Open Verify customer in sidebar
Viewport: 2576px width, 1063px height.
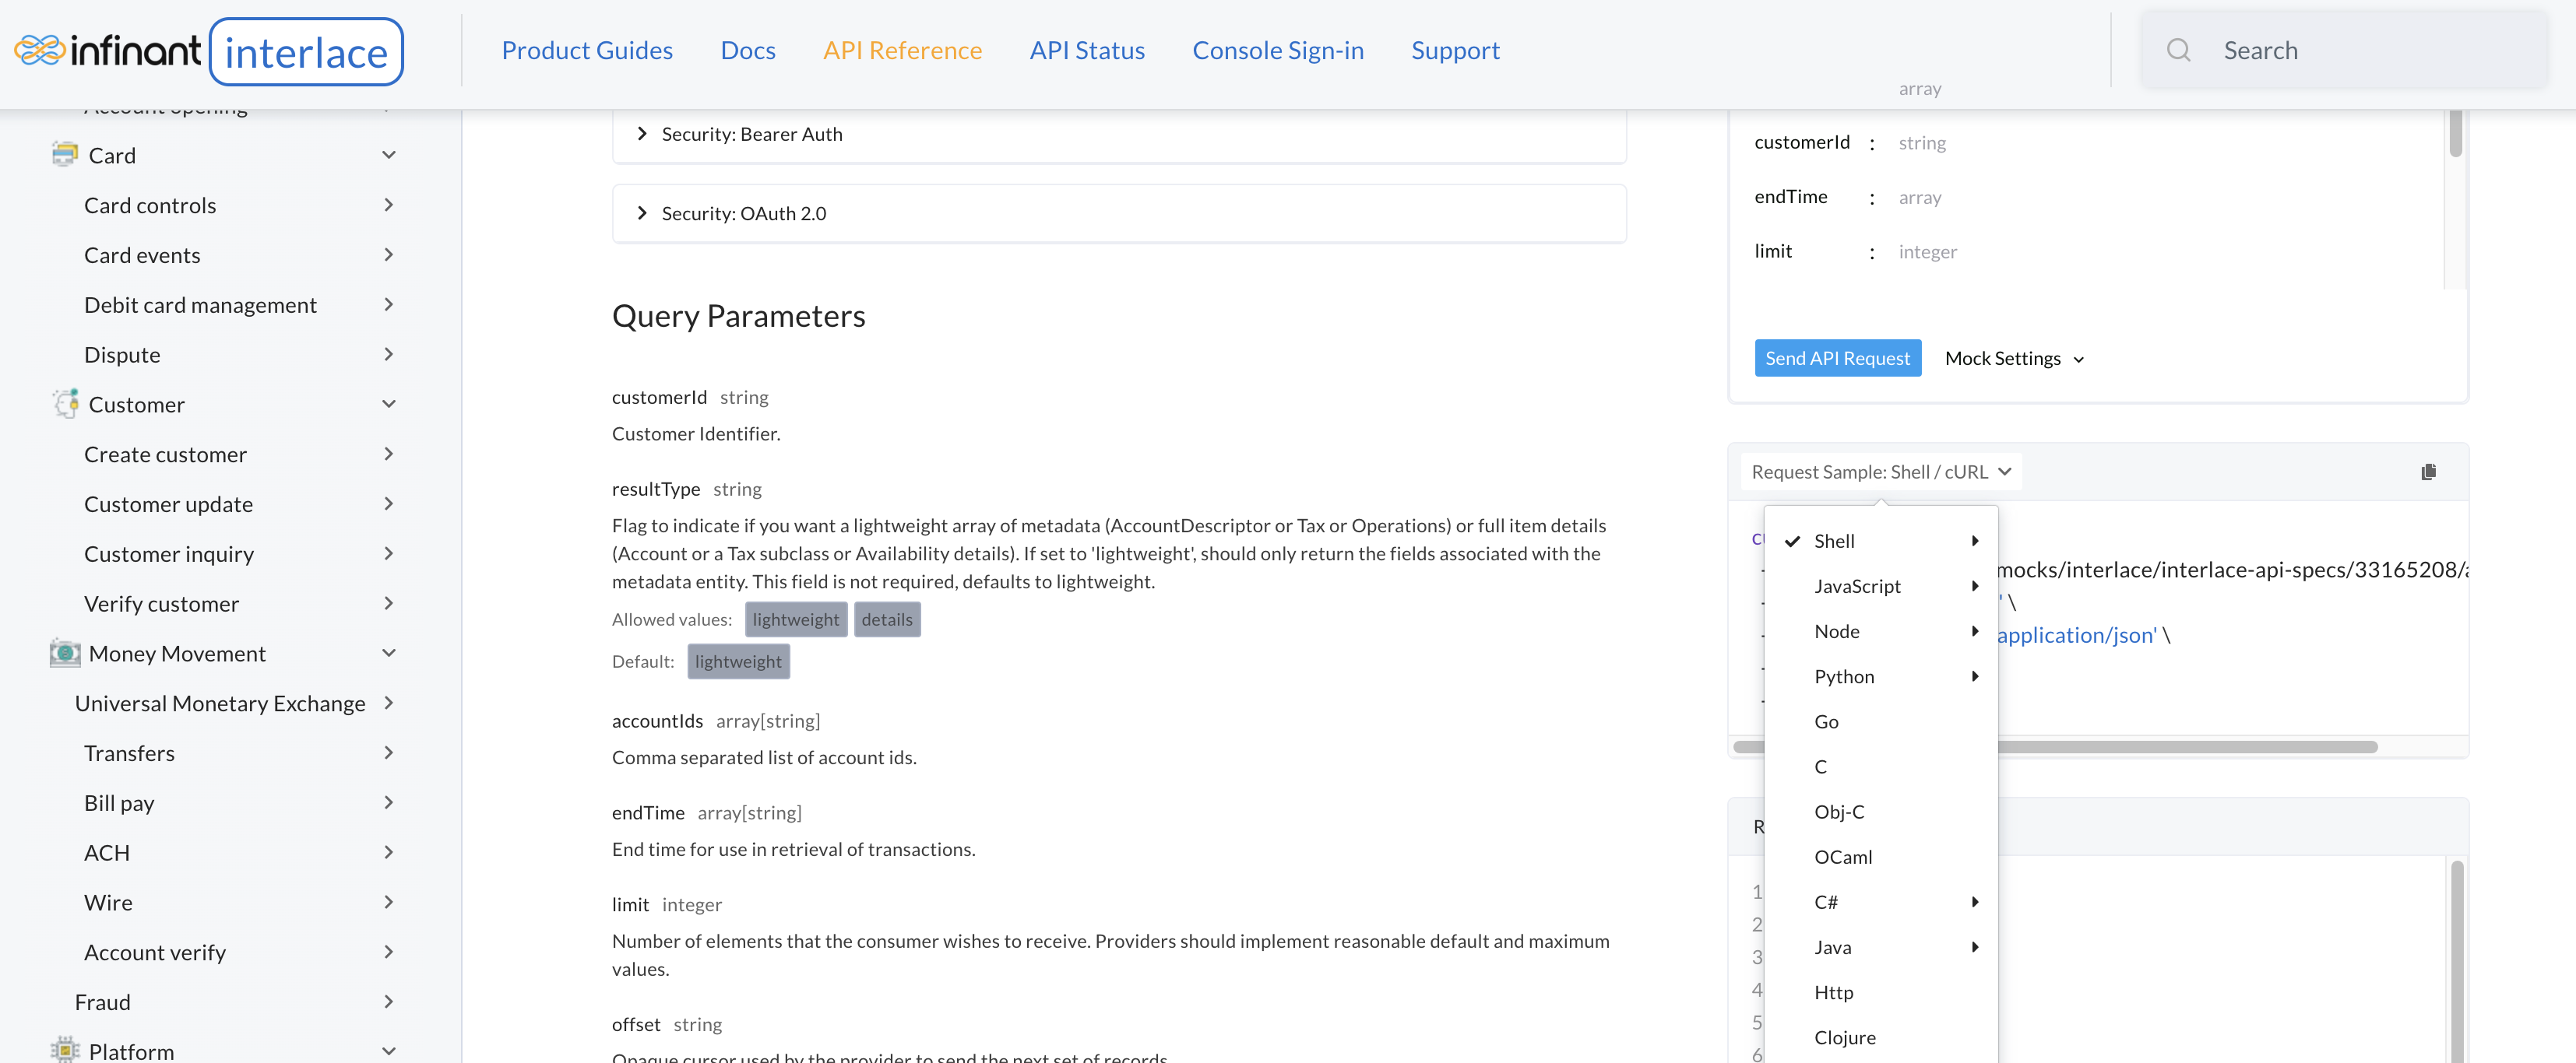coord(161,603)
